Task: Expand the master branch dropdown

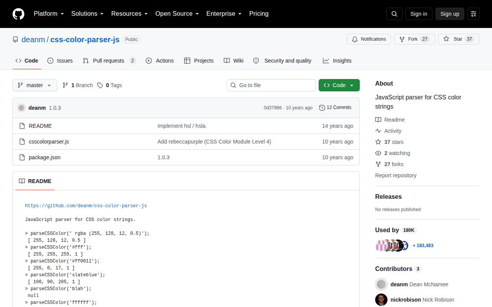Action: (x=35, y=85)
